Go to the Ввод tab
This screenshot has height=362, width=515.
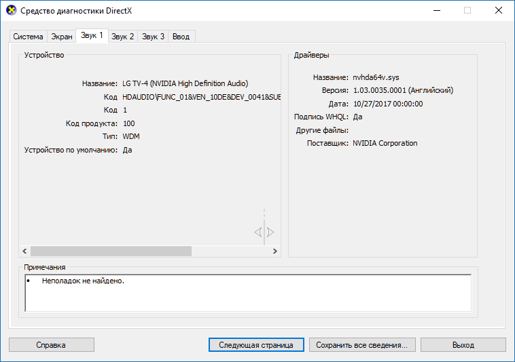click(181, 37)
